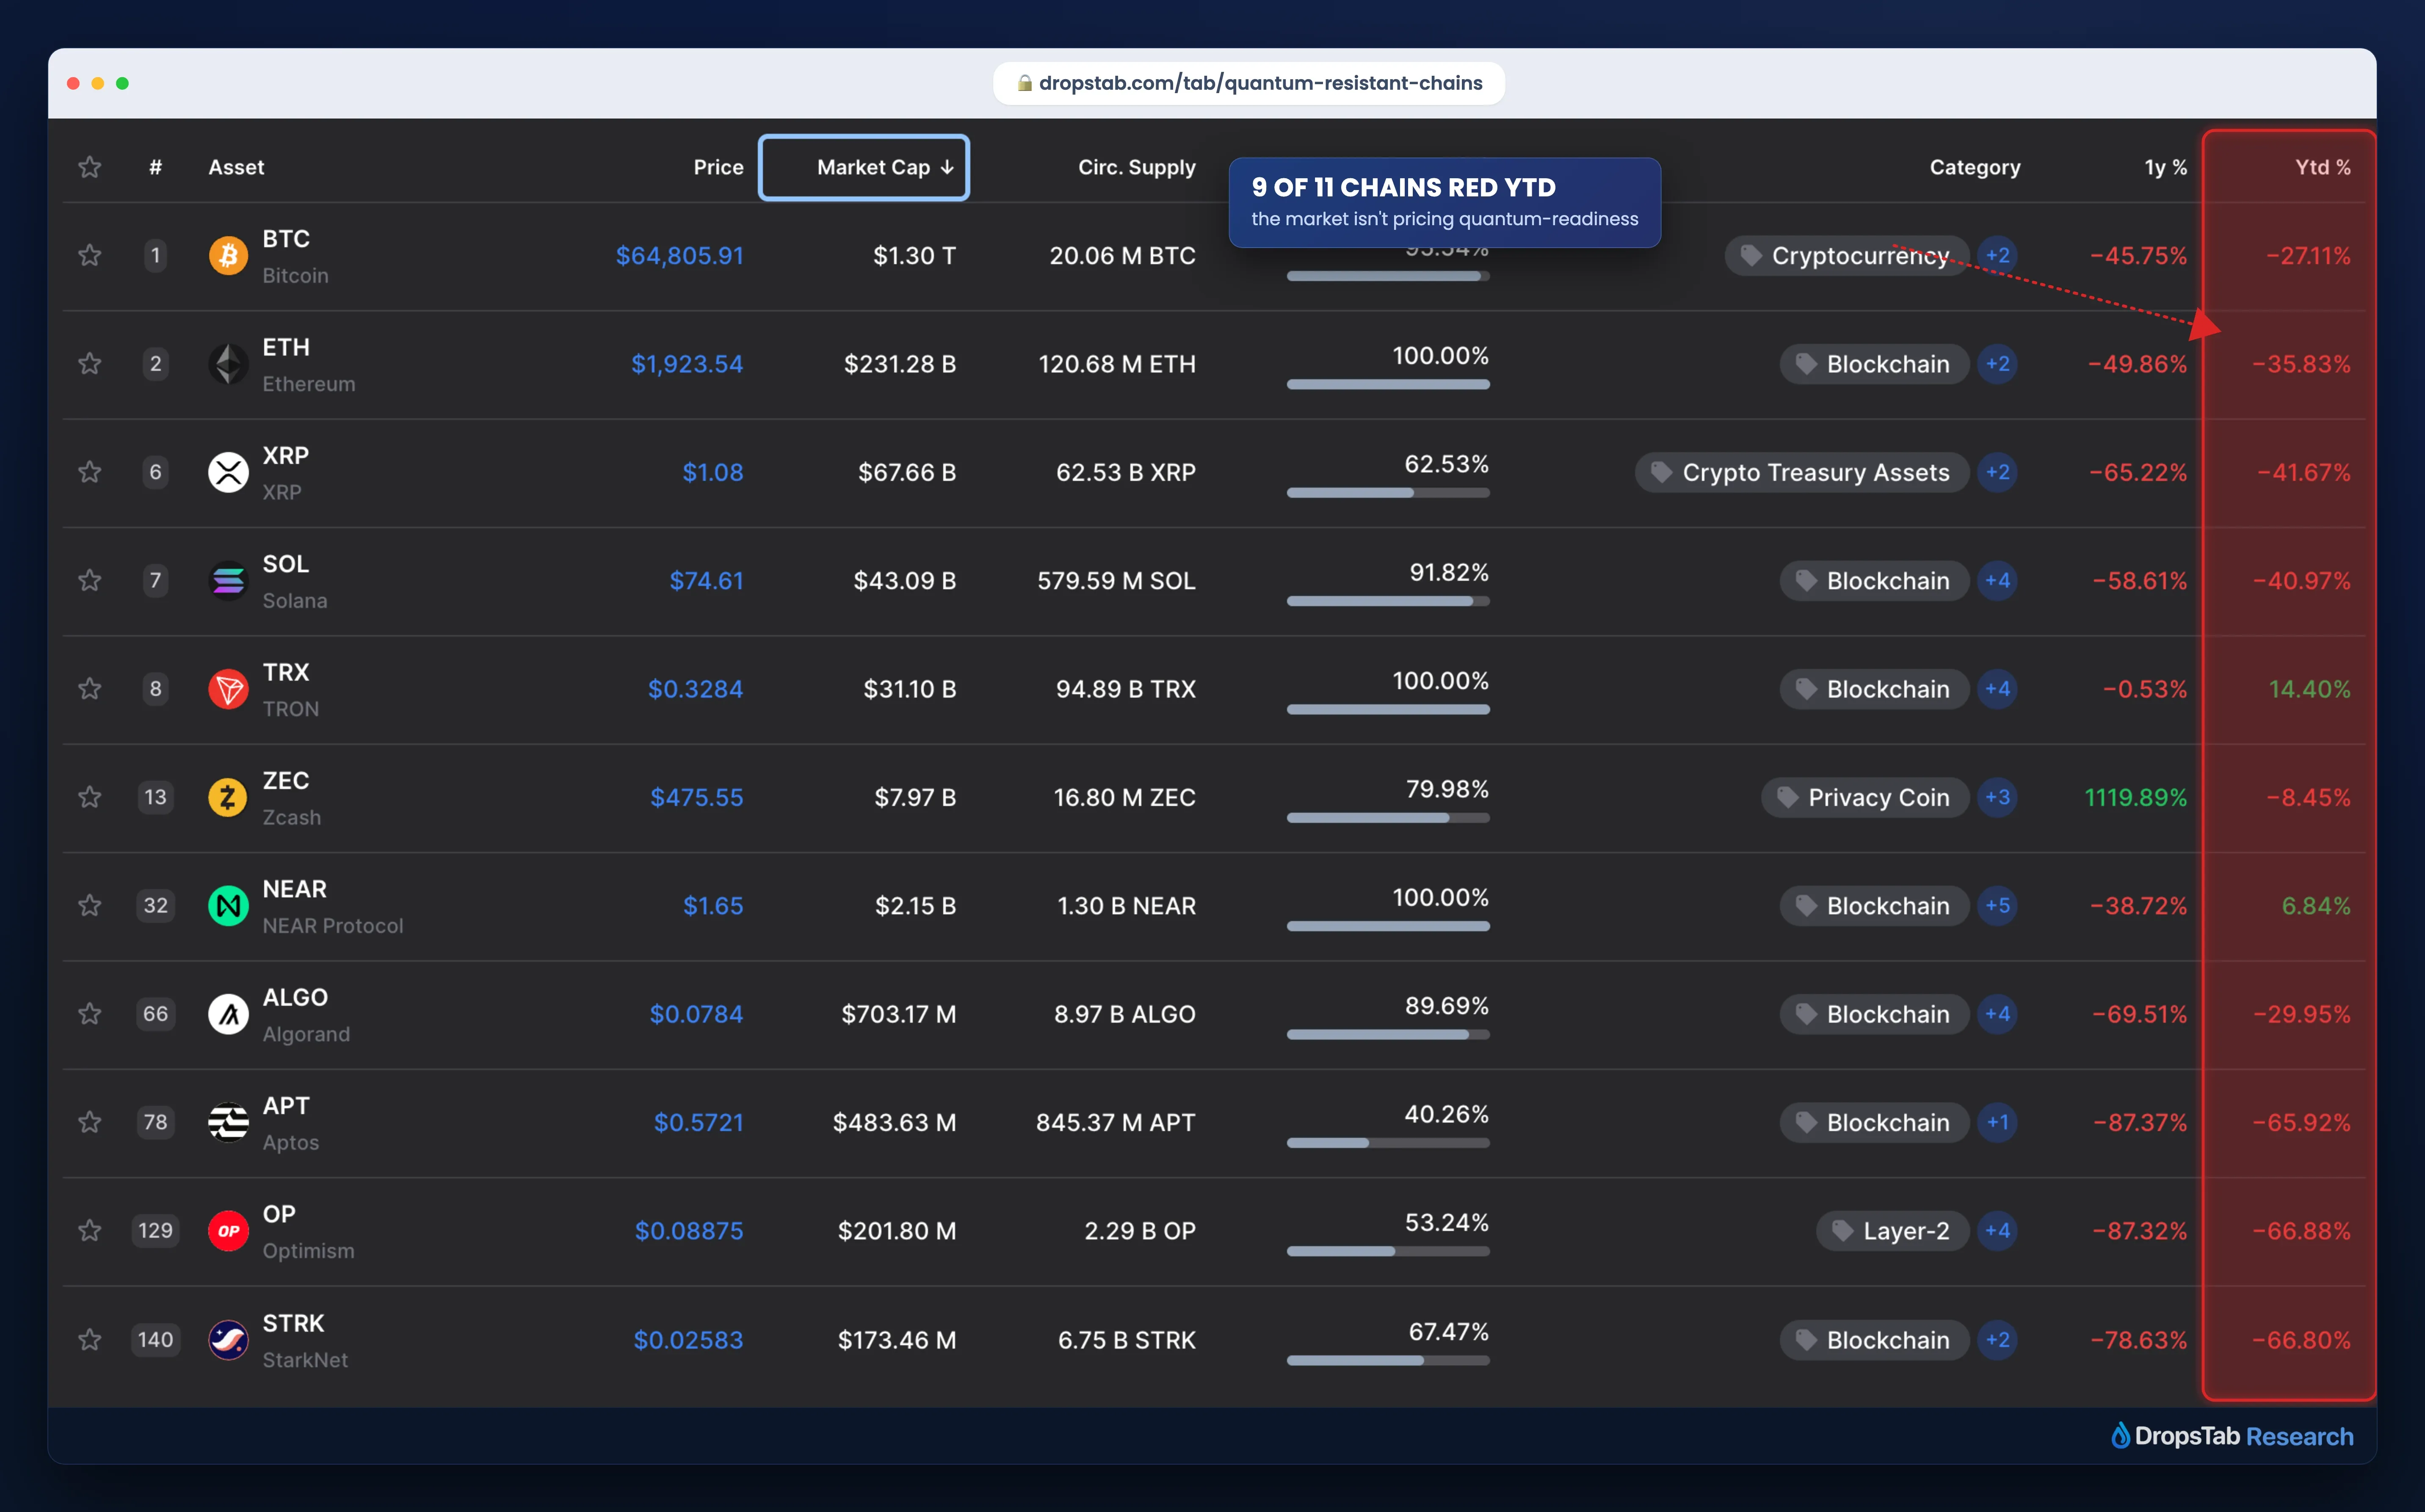Image resolution: width=2425 pixels, height=1512 pixels.
Task: Open the Layer-2 category tag
Action: tap(1892, 1231)
